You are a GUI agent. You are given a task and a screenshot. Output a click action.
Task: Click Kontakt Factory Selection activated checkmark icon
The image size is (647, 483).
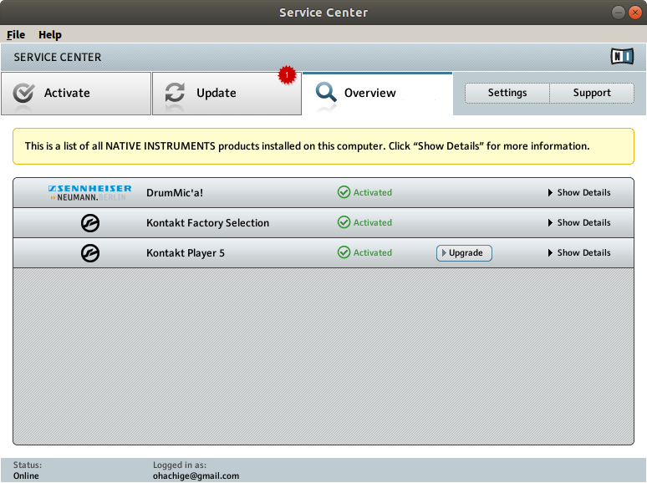[344, 222]
